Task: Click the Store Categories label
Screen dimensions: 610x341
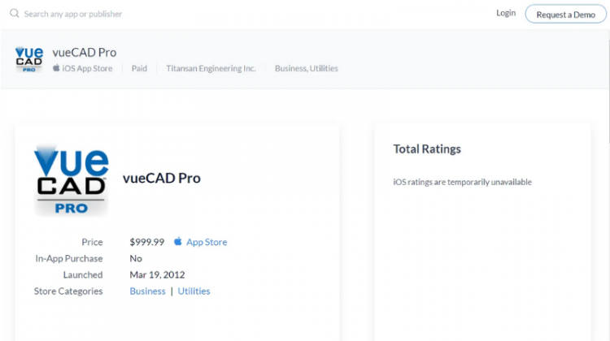Action: point(68,291)
